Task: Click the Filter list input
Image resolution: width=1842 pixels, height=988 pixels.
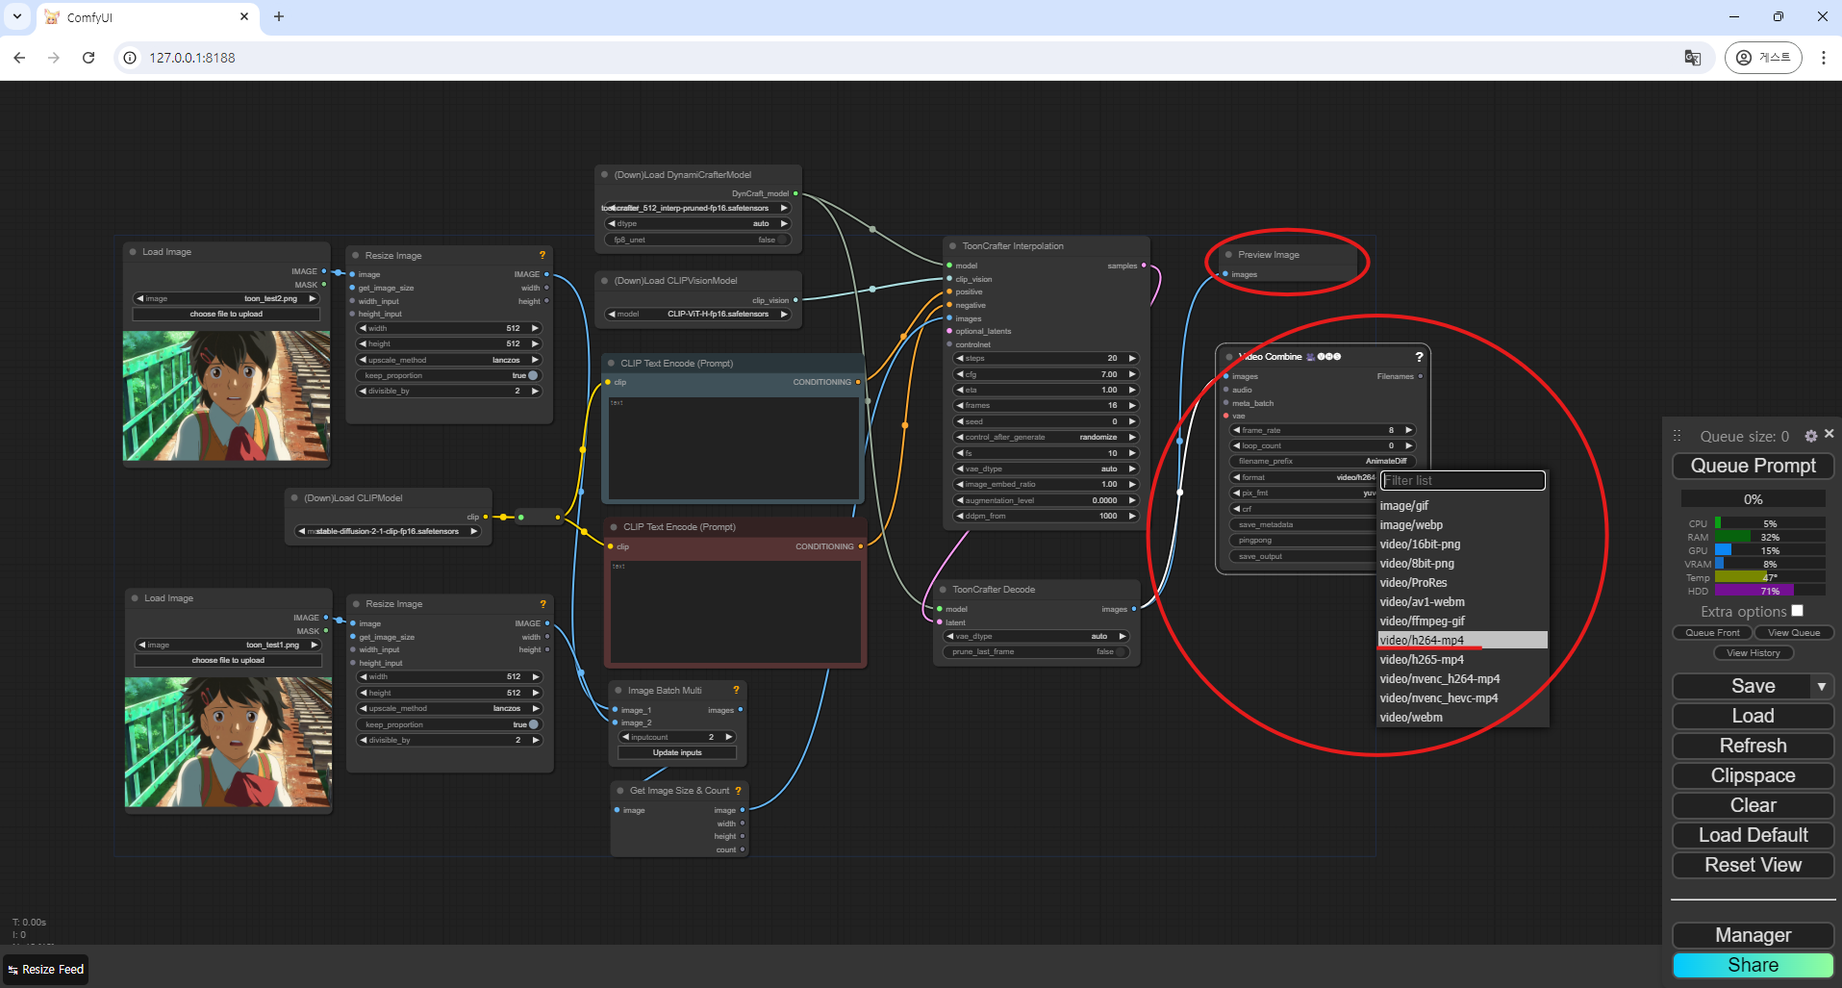Action: click(1463, 480)
